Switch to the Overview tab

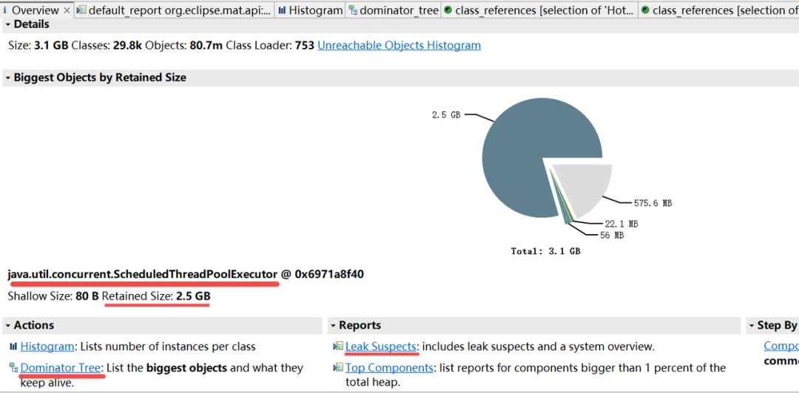pos(36,10)
